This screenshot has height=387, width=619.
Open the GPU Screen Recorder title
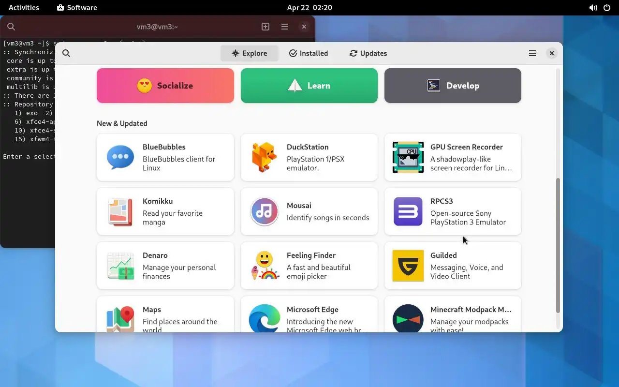467,147
